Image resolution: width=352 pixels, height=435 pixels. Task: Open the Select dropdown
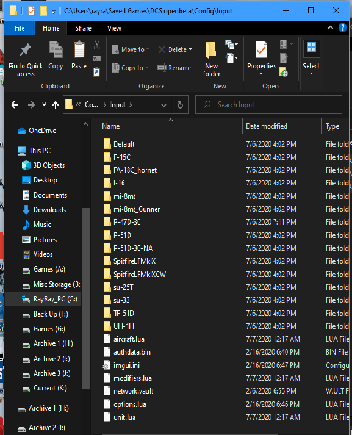[311, 63]
